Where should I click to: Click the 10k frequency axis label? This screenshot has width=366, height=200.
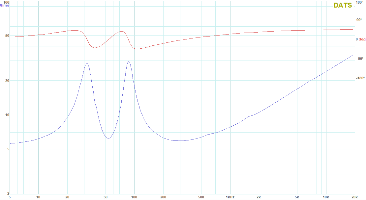[x=326, y=197]
